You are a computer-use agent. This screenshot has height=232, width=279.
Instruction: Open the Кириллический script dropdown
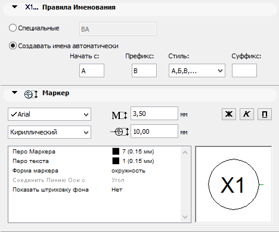pos(49,132)
